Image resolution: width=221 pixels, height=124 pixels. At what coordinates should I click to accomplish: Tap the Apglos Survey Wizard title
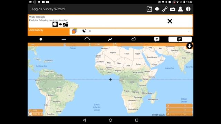[48, 9]
